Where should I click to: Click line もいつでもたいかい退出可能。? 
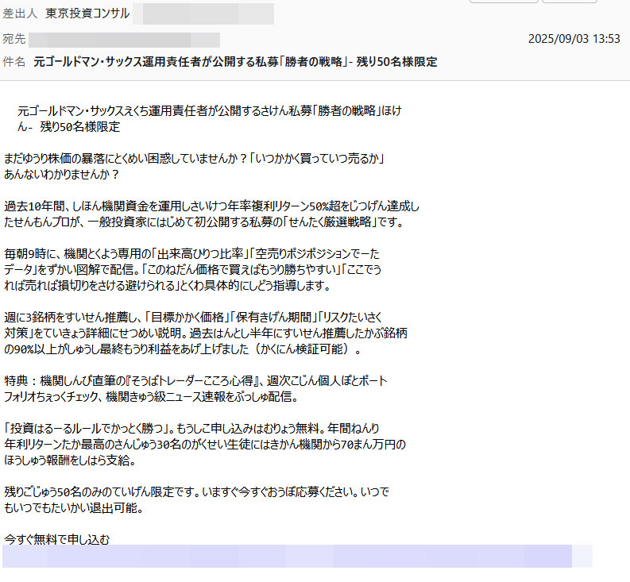pyautogui.click(x=74, y=507)
